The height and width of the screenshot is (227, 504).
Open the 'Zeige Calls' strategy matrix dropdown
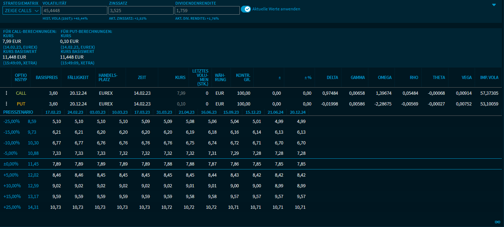tap(21, 11)
